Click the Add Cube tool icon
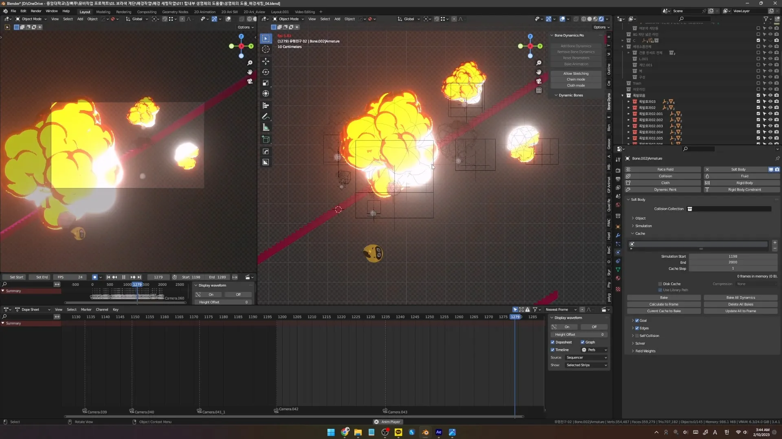Image resolution: width=782 pixels, height=439 pixels. [266, 139]
